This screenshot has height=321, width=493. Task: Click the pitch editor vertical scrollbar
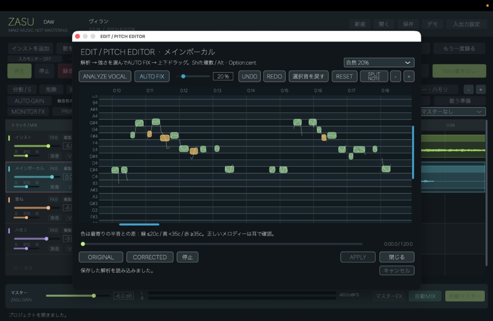pyautogui.click(x=413, y=152)
